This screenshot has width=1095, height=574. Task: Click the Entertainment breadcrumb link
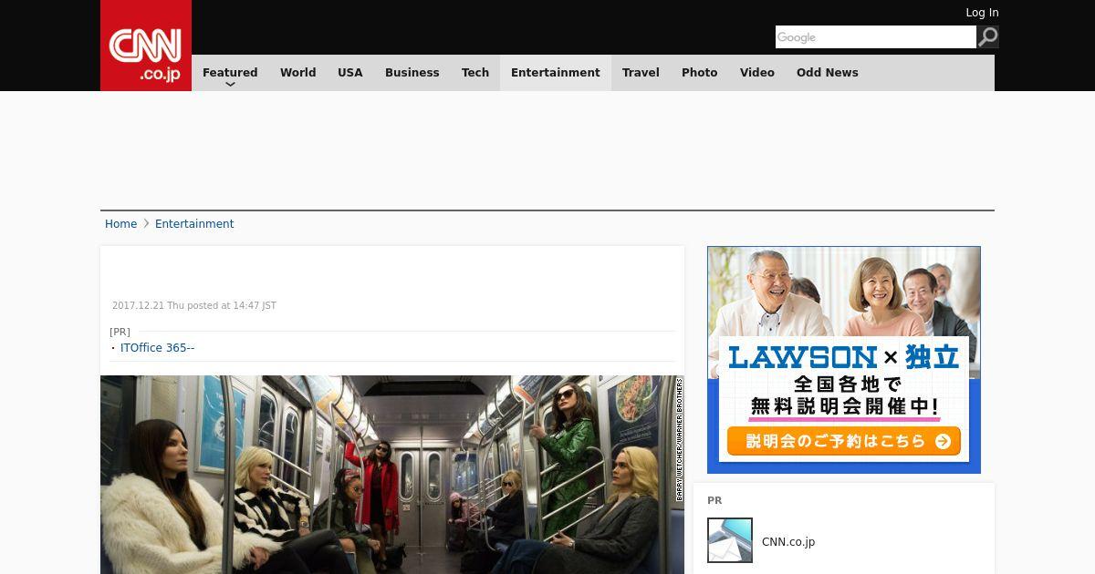(x=194, y=224)
